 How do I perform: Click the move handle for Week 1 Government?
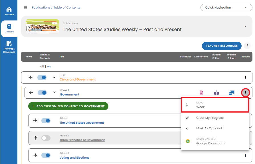coord(31,93)
